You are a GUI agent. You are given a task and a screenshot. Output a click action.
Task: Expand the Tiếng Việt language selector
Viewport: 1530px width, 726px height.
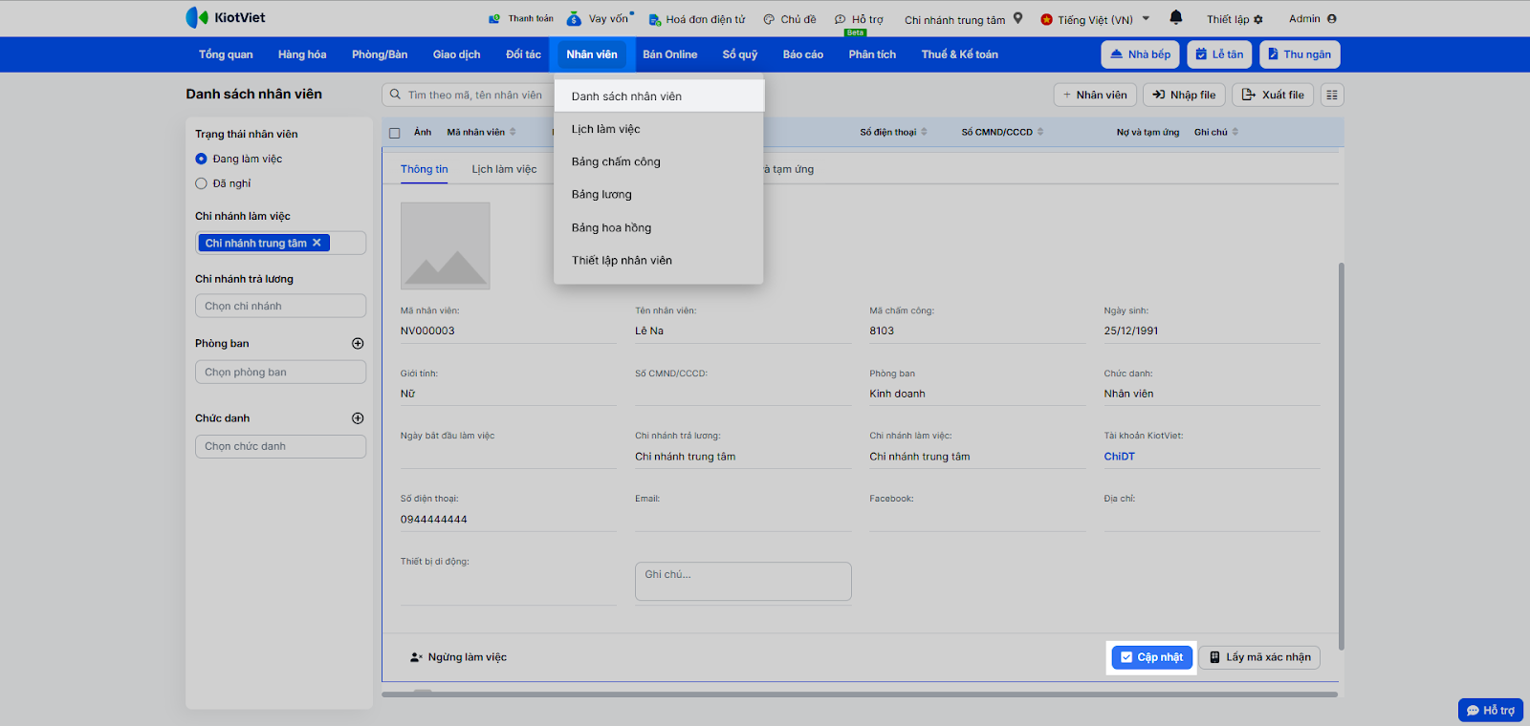coord(1095,19)
